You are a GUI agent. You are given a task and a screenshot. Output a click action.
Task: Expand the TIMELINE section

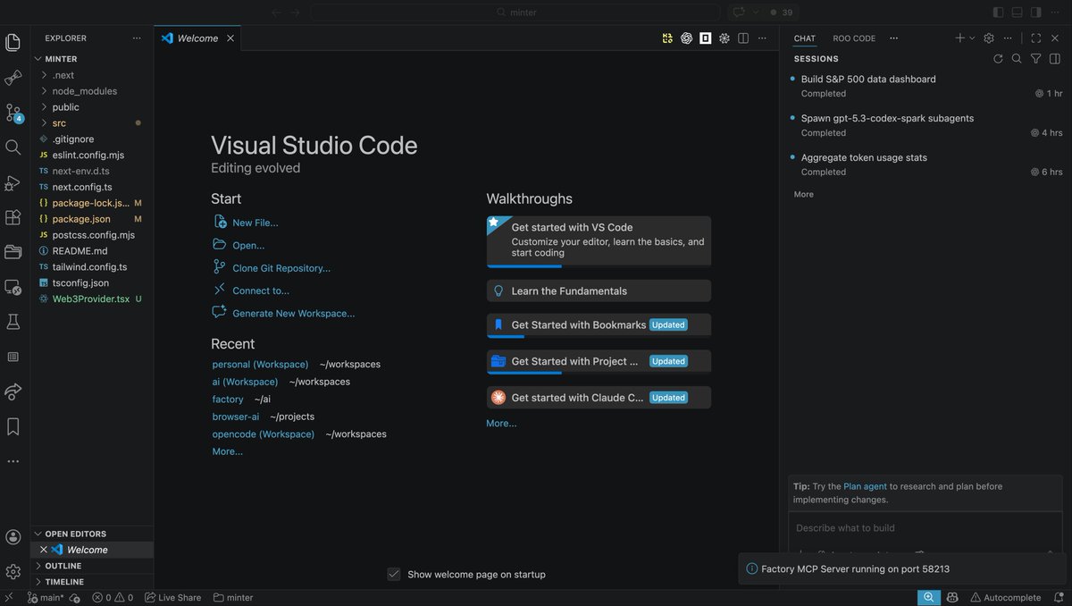coord(92,582)
